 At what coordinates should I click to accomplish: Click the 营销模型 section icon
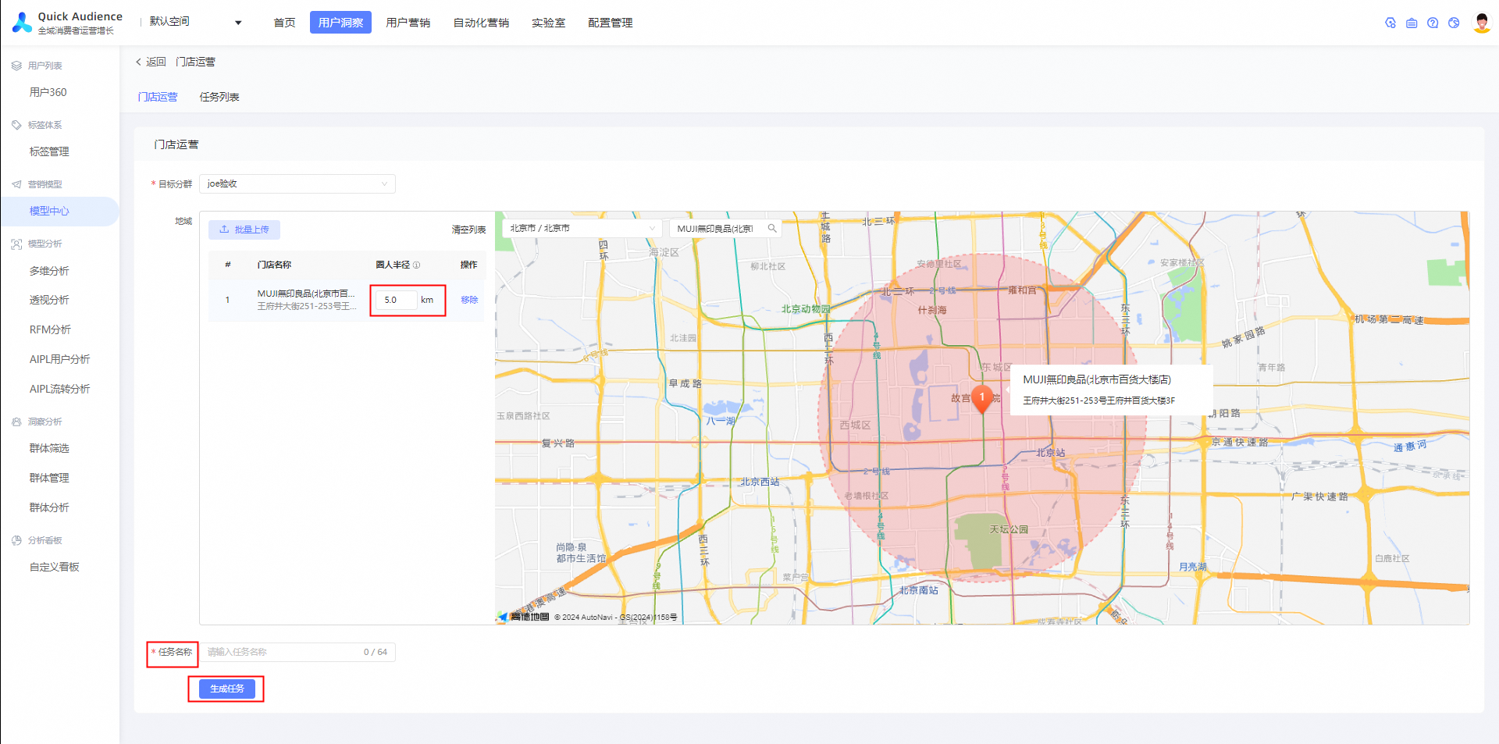(x=16, y=184)
